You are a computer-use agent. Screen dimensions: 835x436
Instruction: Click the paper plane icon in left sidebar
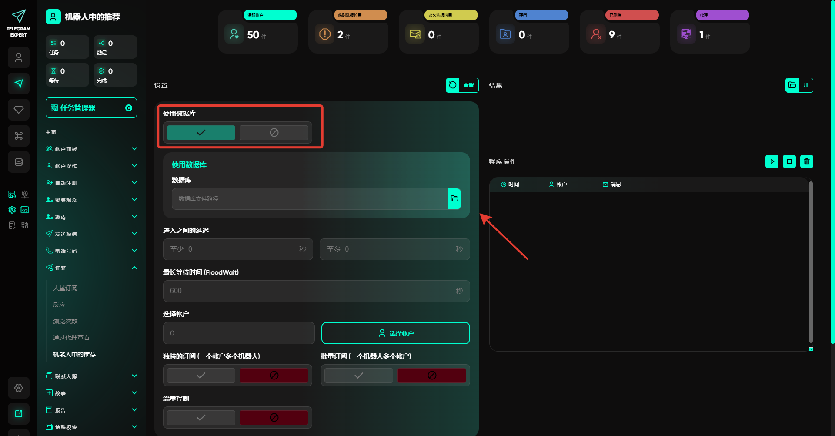pos(19,84)
